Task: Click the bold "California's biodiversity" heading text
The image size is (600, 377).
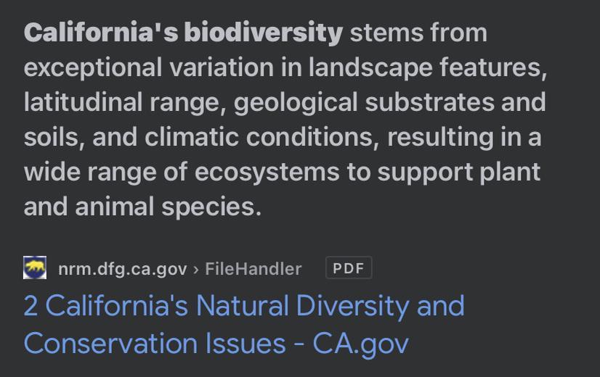Action: pyautogui.click(x=183, y=33)
